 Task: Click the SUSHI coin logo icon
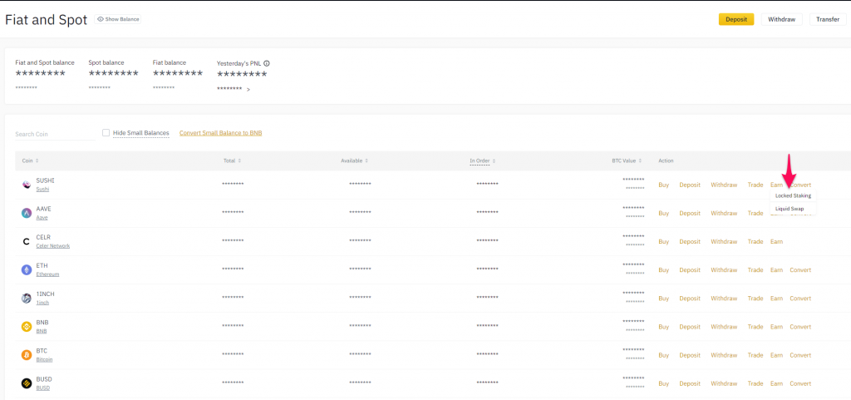click(x=26, y=185)
